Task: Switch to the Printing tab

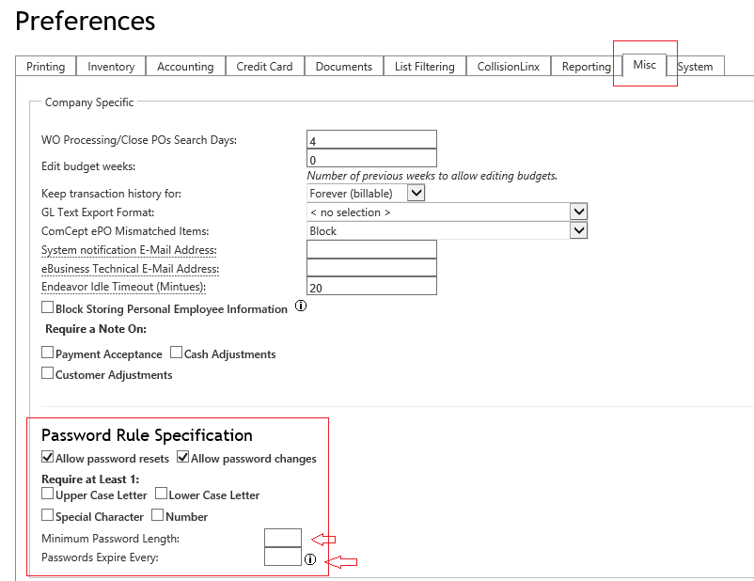Action: click(x=45, y=67)
